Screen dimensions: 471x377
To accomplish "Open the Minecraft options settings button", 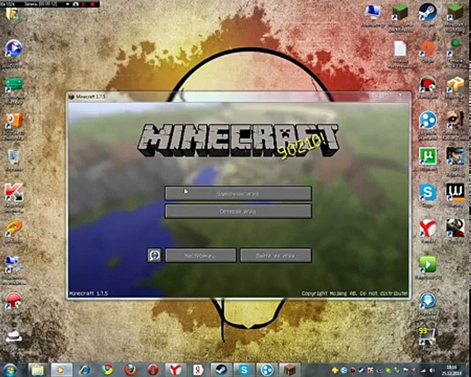I will 200,256.
